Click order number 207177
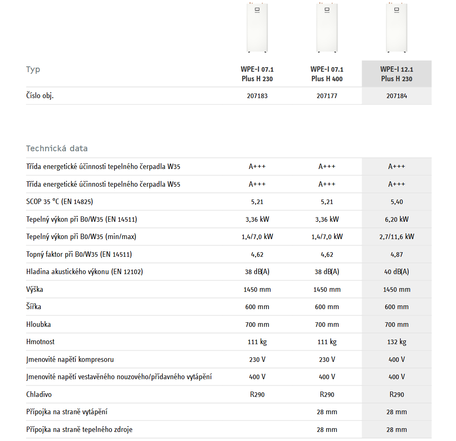This screenshot has height=441, width=456. (x=327, y=96)
